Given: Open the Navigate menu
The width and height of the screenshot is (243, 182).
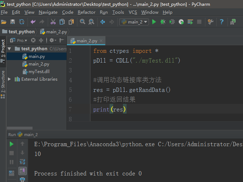Looking at the screenshot, I should pyautogui.click(x=48, y=12).
